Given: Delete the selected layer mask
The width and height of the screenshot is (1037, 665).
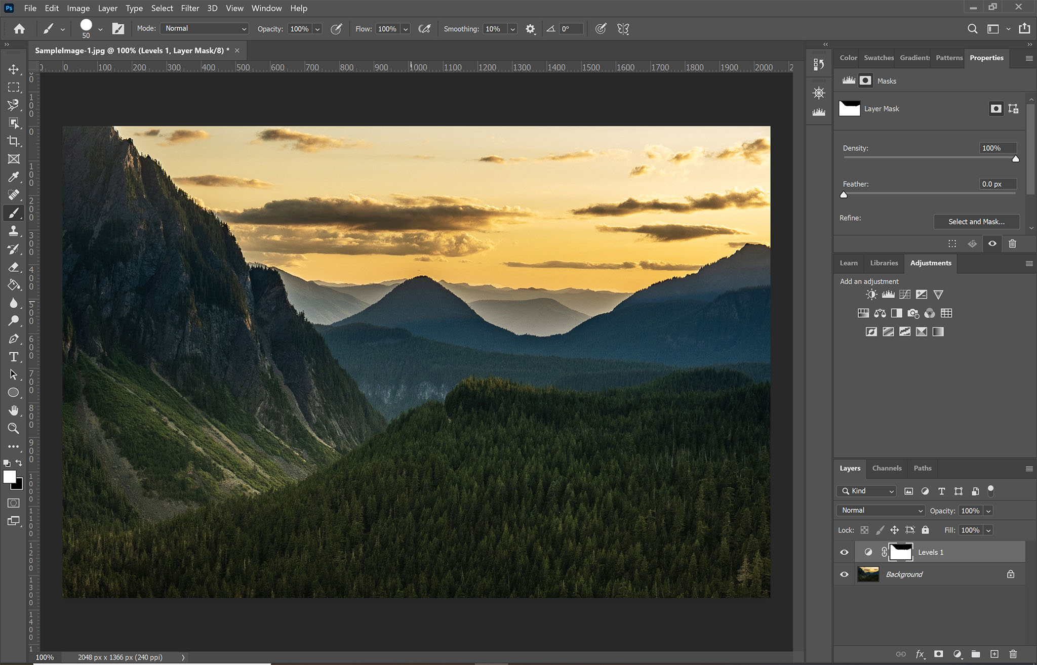Looking at the screenshot, I should point(1012,243).
